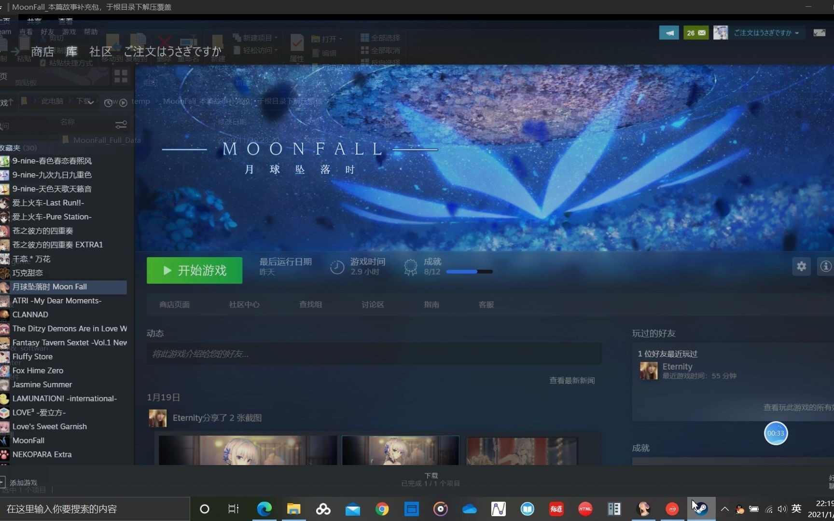
Task: Open the Task View icon on the taskbar
Action: click(234, 509)
